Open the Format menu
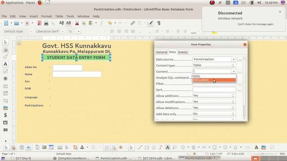Image resolution: width=287 pixels, height=161 pixels. 47,16
